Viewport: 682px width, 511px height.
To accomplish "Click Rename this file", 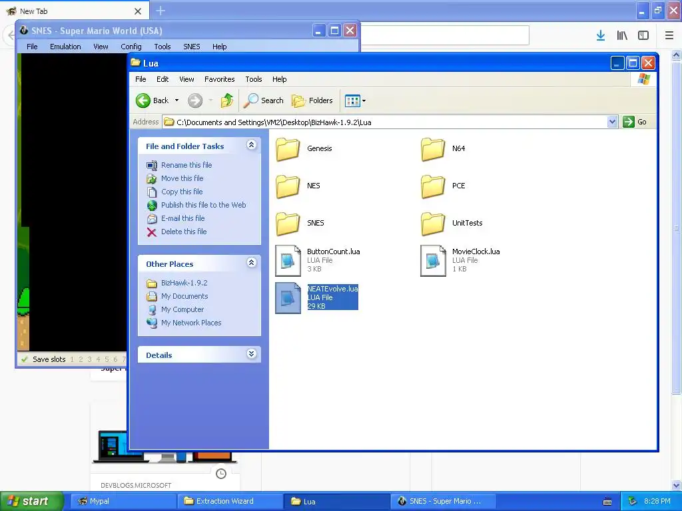I will [186, 165].
